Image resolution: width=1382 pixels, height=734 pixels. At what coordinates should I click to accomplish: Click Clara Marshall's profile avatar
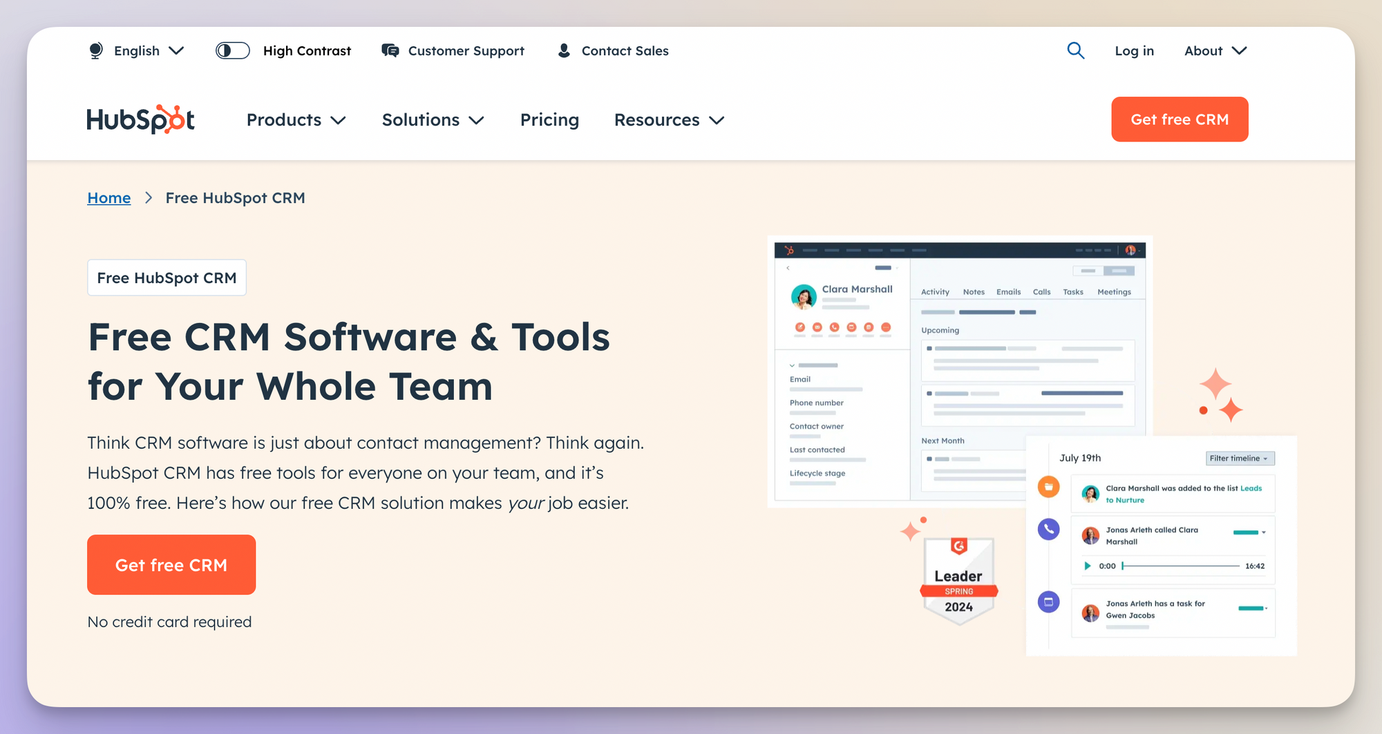pos(804,297)
